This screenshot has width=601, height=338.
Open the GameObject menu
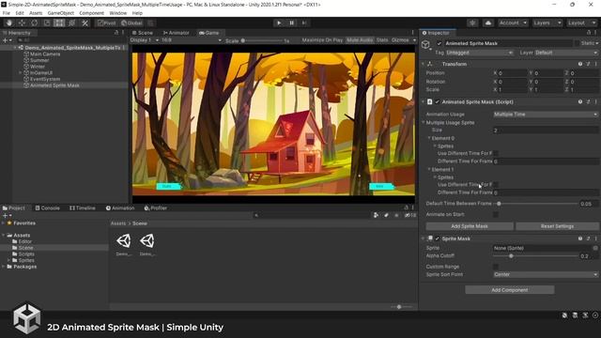pyautogui.click(x=60, y=13)
